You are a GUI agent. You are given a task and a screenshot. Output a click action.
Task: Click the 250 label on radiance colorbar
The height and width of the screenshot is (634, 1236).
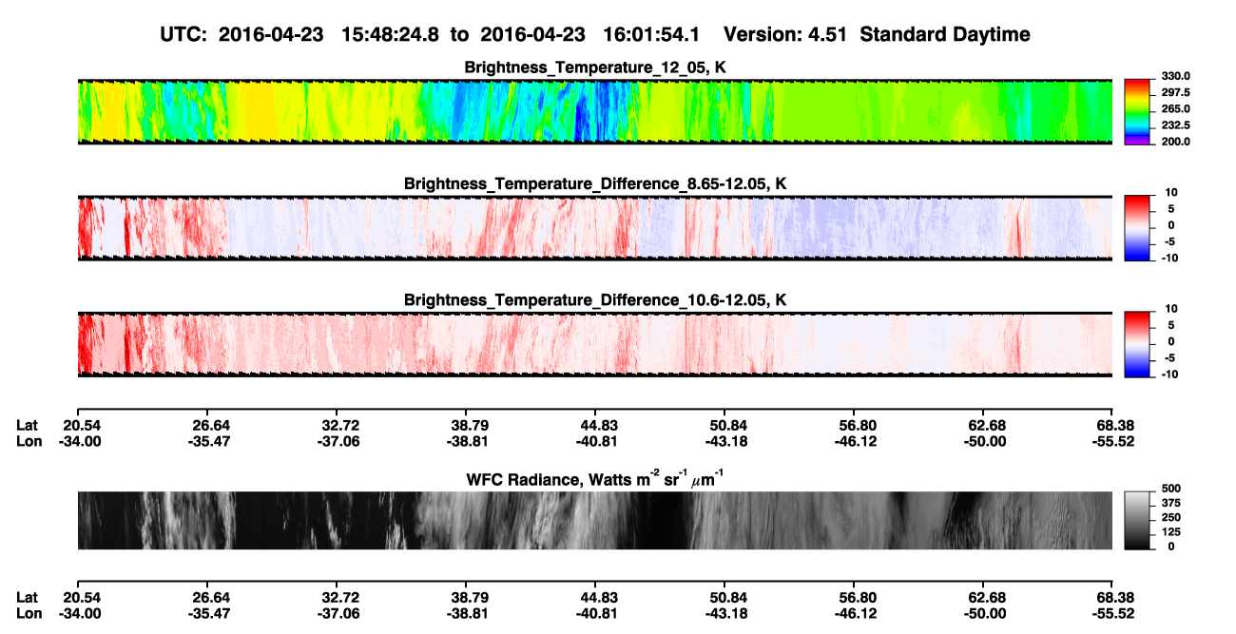[x=1170, y=517]
